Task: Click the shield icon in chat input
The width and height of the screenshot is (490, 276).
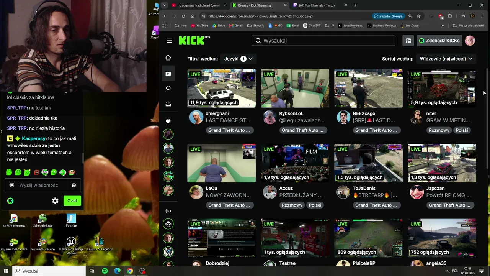Action: (11, 185)
